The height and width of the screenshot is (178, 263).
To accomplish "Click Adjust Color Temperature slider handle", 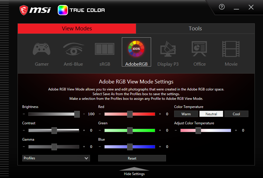I will point(198,130).
